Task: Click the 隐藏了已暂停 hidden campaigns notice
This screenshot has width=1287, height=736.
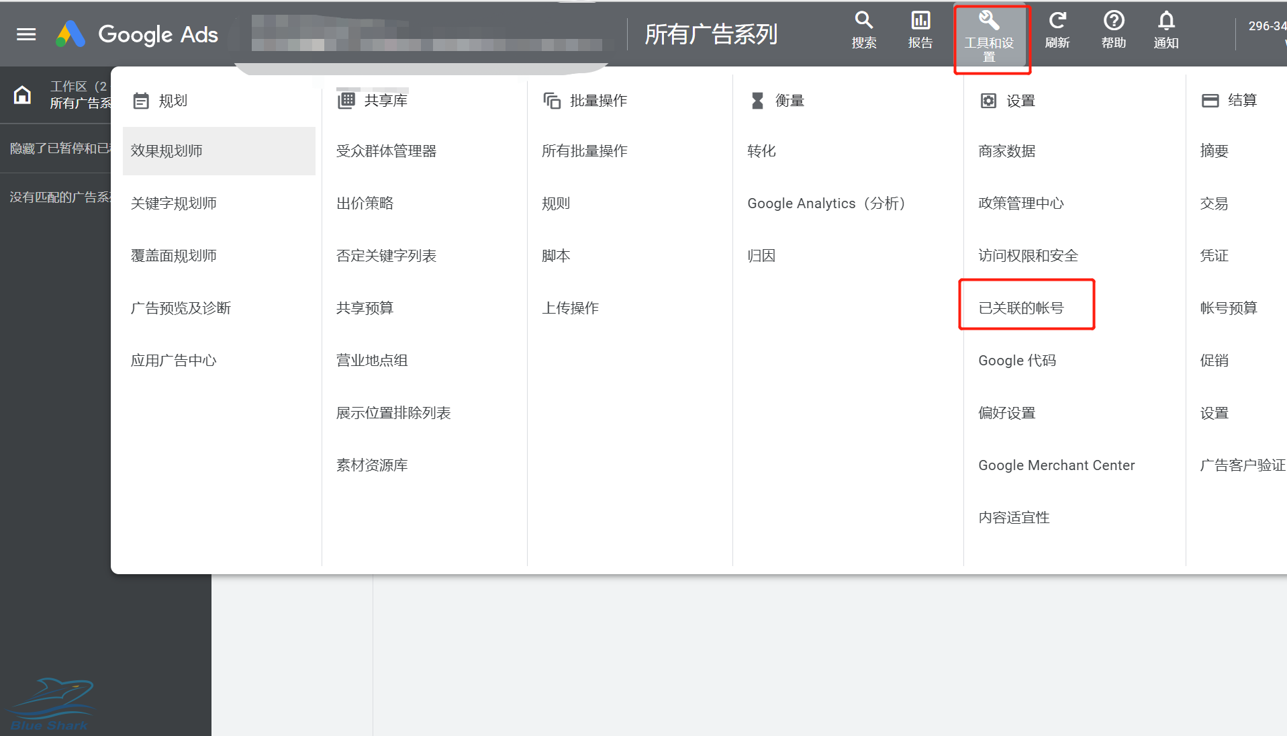Action: [x=60, y=148]
